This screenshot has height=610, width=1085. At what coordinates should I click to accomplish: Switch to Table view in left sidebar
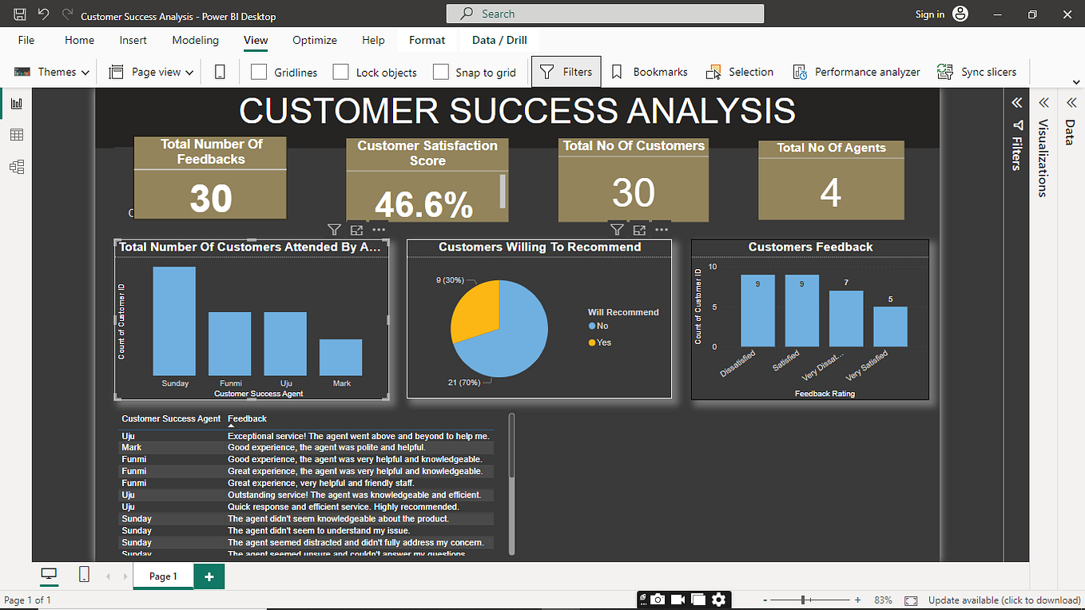pos(16,134)
